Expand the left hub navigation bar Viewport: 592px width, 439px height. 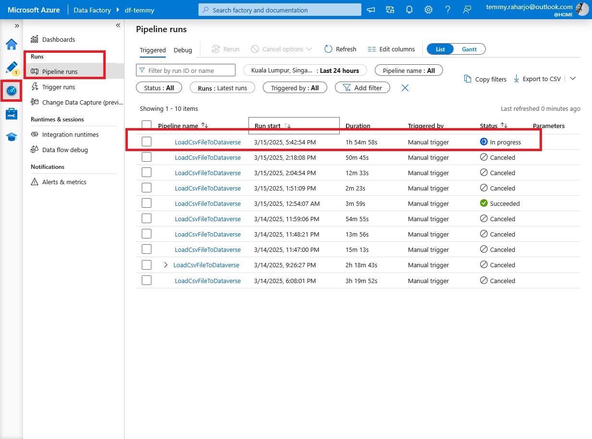[x=17, y=25]
